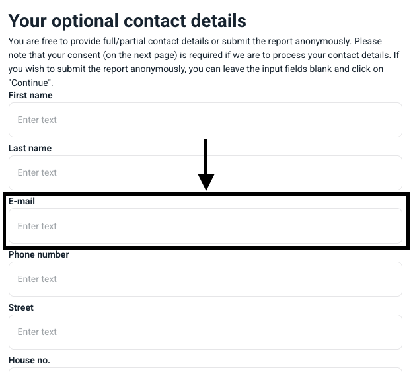Click the First name input field
This screenshot has height=372, width=413.
205,120
